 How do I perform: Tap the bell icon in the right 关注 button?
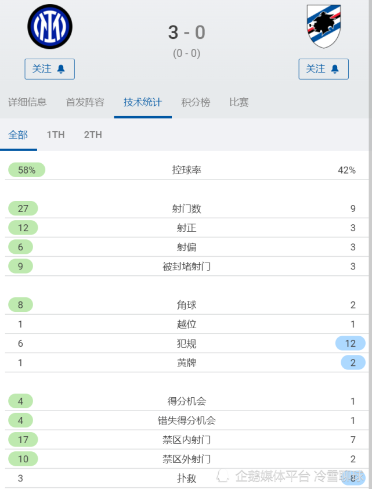click(x=335, y=69)
